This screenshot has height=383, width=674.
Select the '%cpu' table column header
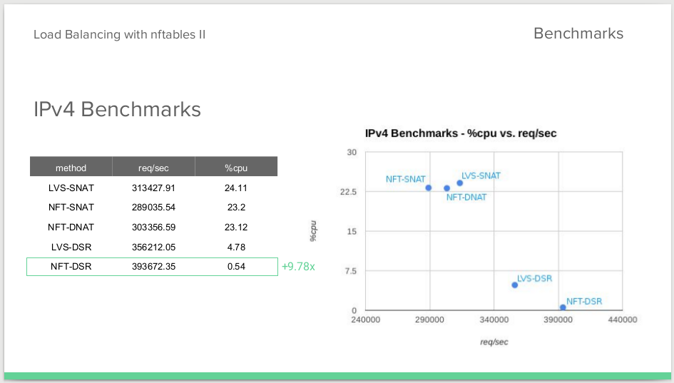pos(236,167)
